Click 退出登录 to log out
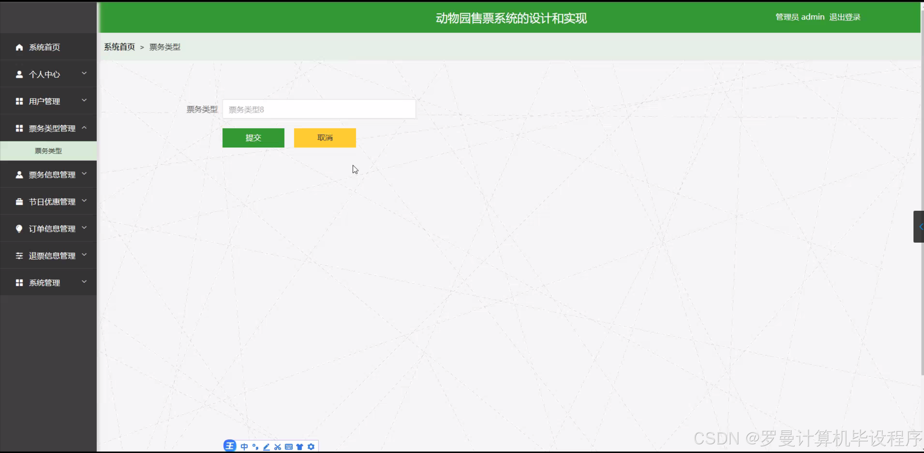924x453 pixels. click(x=845, y=17)
